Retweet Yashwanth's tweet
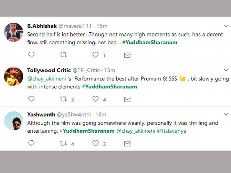 (x=64, y=143)
